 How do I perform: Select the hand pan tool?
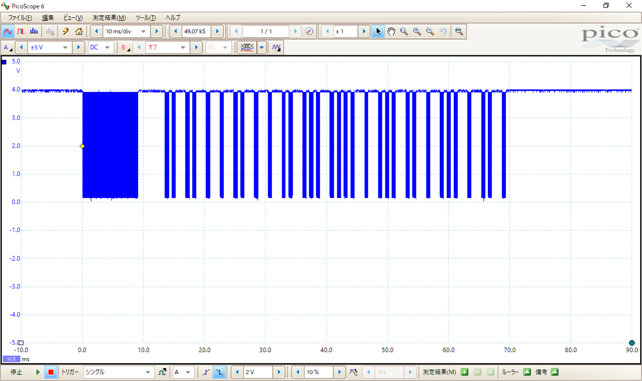point(391,31)
